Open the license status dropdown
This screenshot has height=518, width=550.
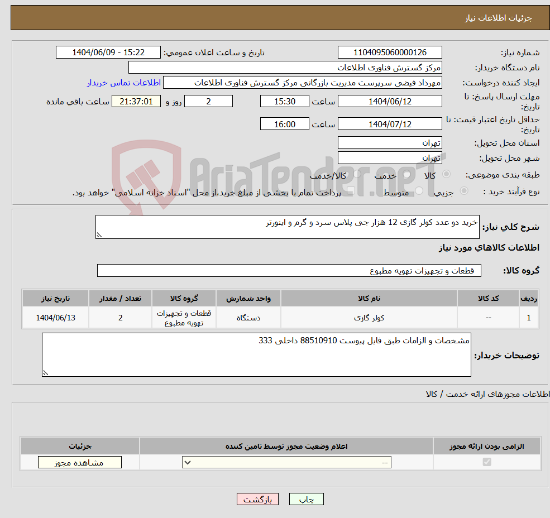click(286, 462)
